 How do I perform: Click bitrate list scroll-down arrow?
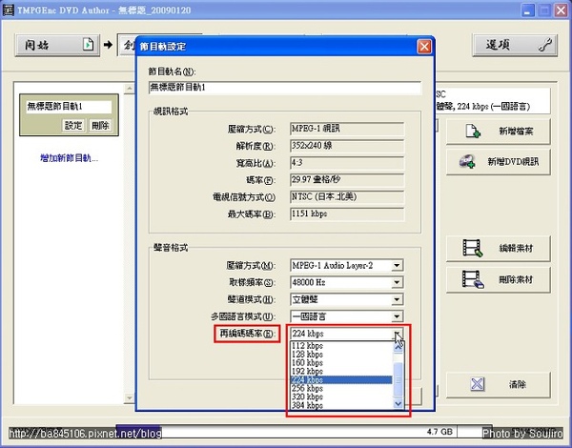click(398, 403)
